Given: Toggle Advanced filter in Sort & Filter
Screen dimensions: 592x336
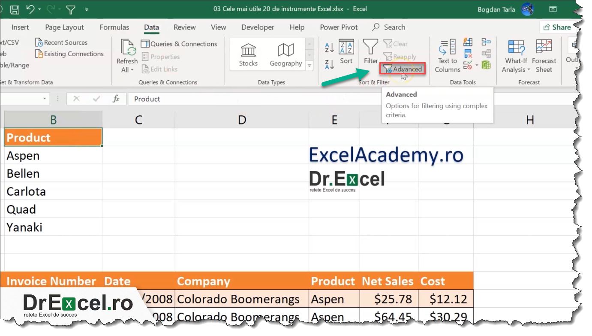Looking at the screenshot, I should click(x=402, y=69).
